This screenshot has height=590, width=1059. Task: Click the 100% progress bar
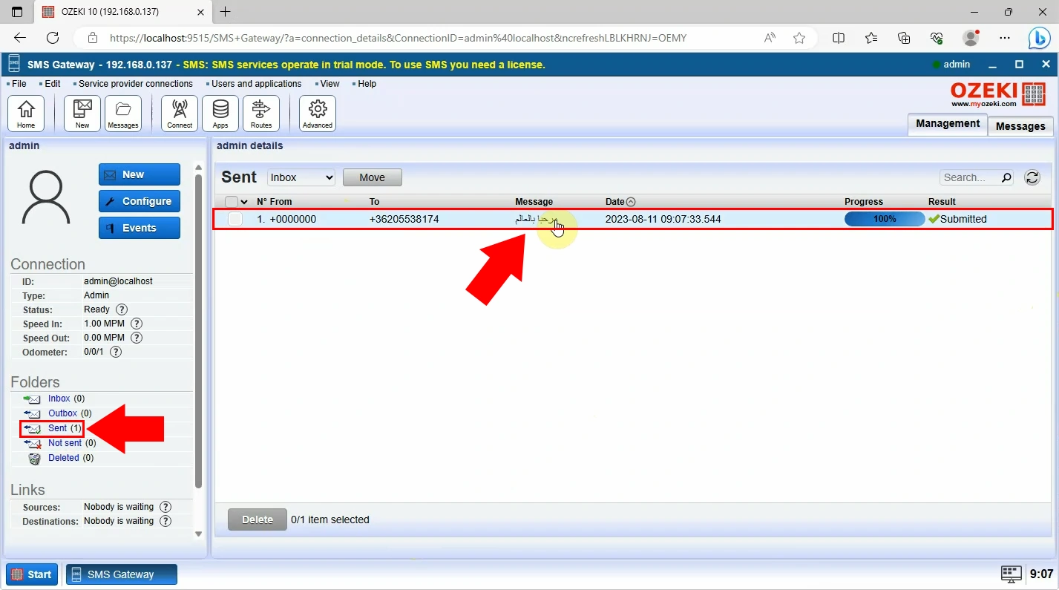tap(885, 219)
